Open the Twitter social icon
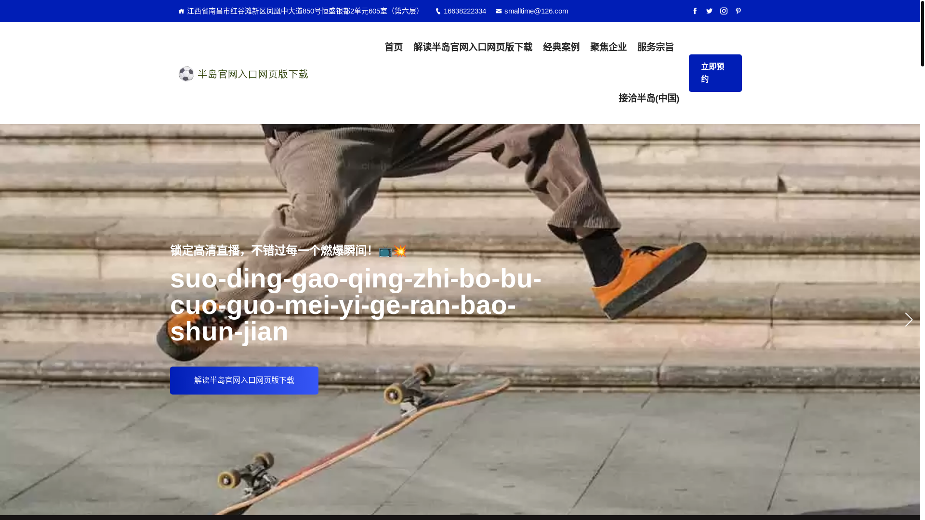This screenshot has height=520, width=925. click(709, 11)
